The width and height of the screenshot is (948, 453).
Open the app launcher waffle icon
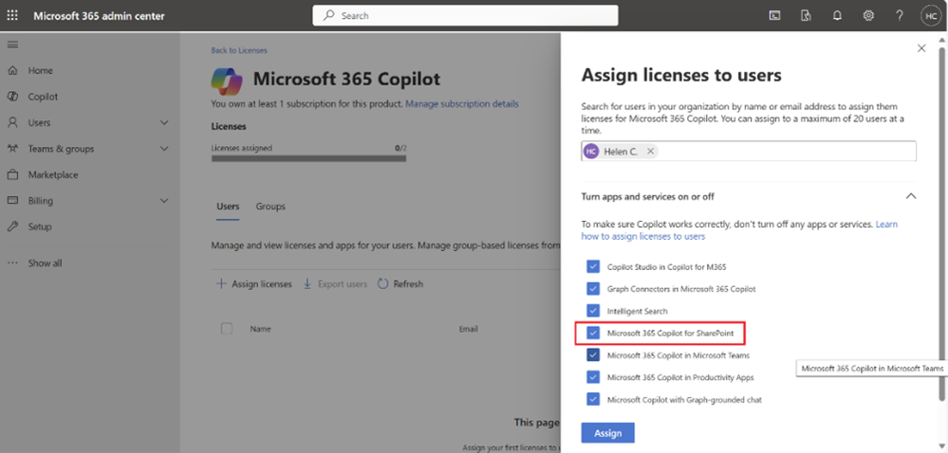[12, 16]
